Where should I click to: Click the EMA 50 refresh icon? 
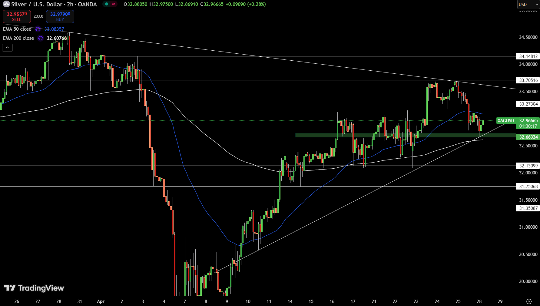(38, 29)
